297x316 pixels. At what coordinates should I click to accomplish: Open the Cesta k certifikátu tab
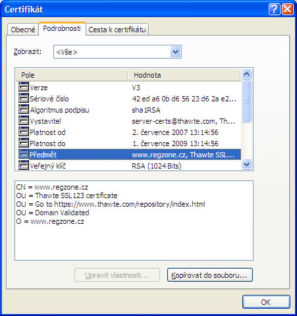[x=117, y=30]
